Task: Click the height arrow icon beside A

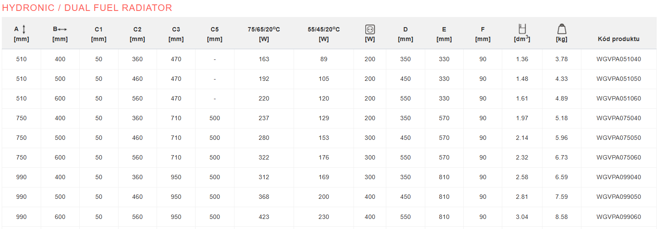Action: [x=24, y=29]
